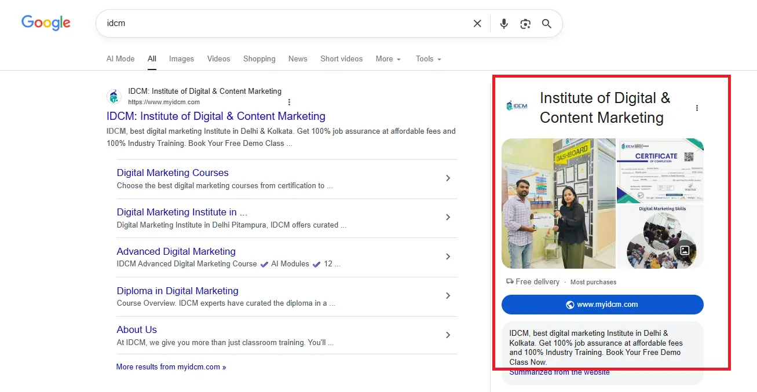Image resolution: width=757 pixels, height=392 pixels.
Task: Switch to the Images tab
Action: [181, 59]
